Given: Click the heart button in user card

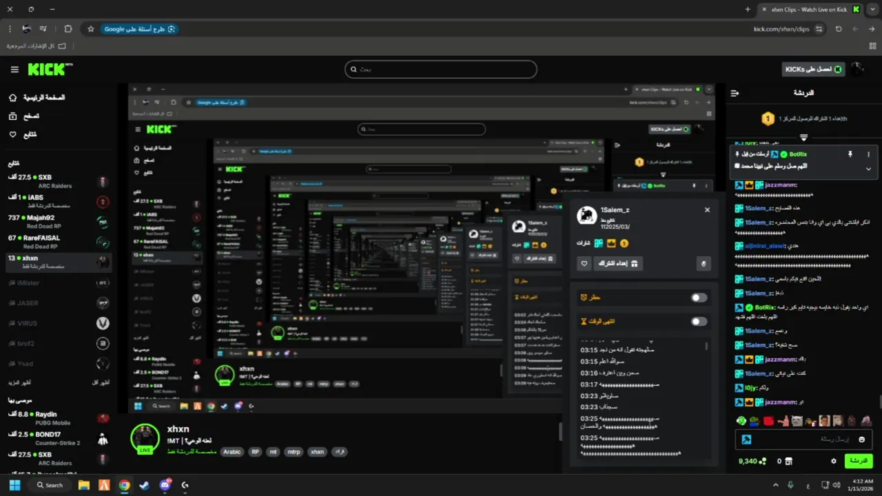Looking at the screenshot, I should (x=584, y=263).
